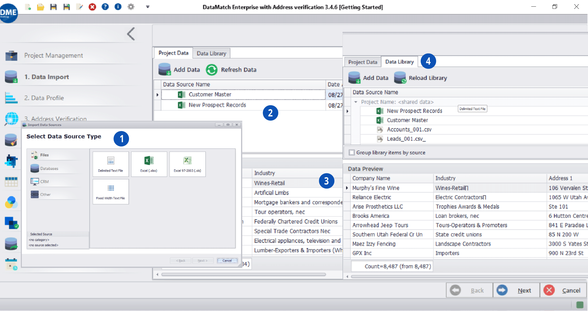Click the Date column header
The width and height of the screenshot is (588, 311).
coord(334,85)
